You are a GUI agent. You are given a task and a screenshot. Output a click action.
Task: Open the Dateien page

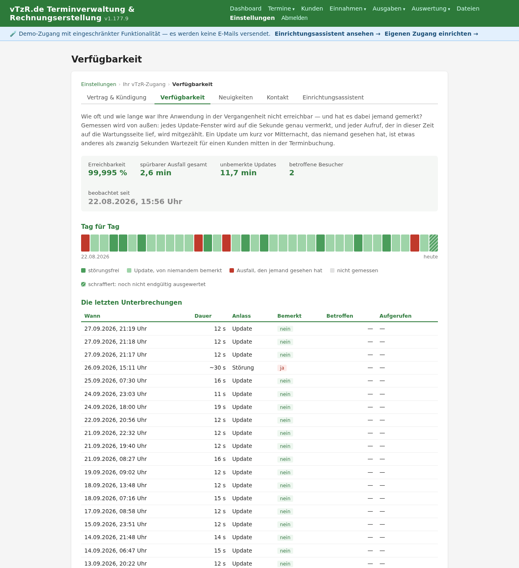point(468,9)
